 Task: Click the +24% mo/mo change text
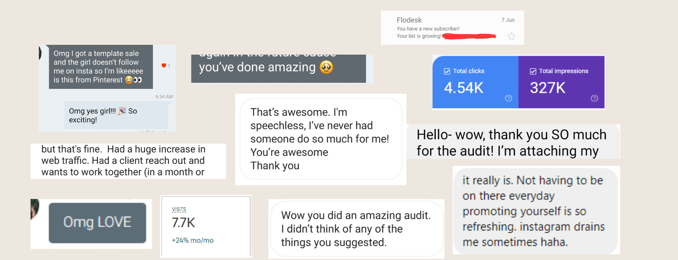click(x=193, y=240)
